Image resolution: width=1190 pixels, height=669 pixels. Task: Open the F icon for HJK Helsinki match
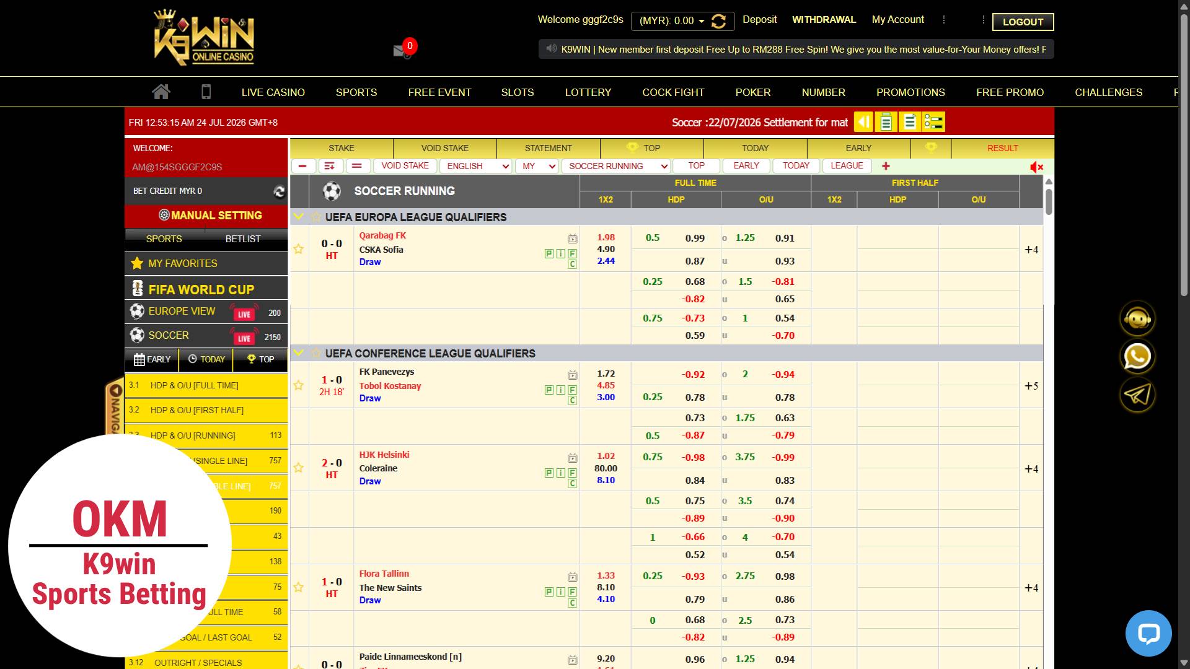point(572,473)
